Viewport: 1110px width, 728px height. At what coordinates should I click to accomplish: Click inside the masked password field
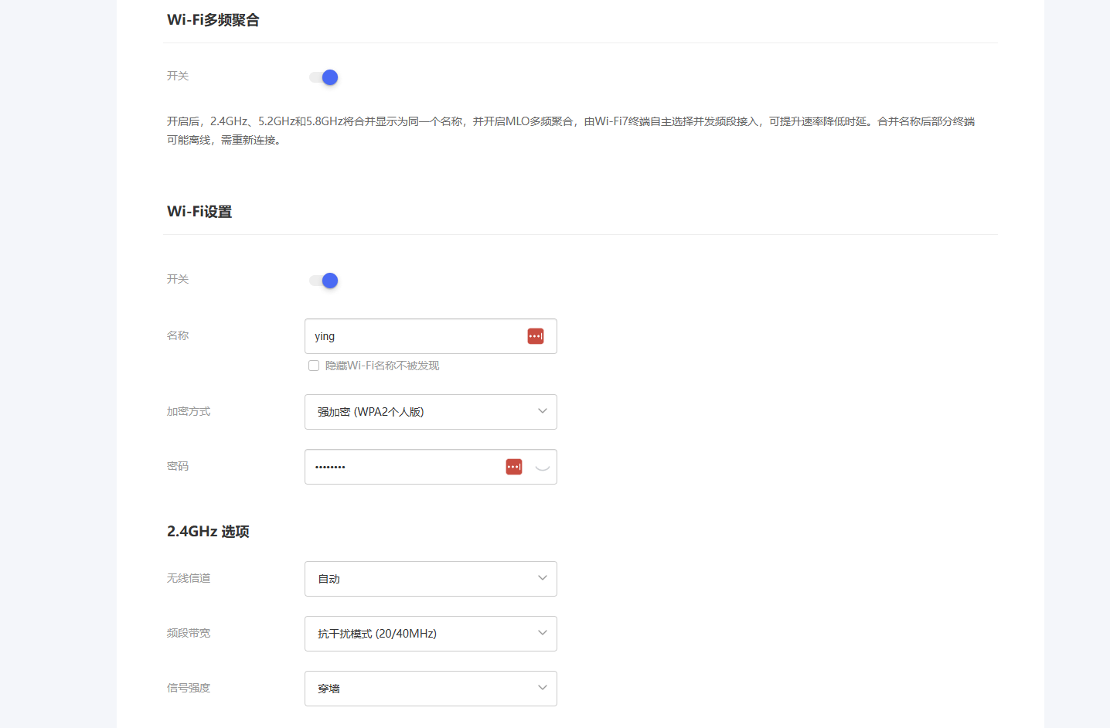pyautogui.click(x=402, y=466)
